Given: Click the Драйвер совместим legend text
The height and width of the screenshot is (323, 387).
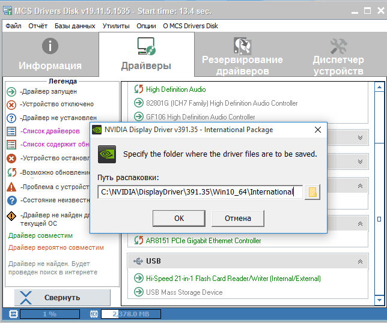Looking at the screenshot, I should tap(40, 235).
